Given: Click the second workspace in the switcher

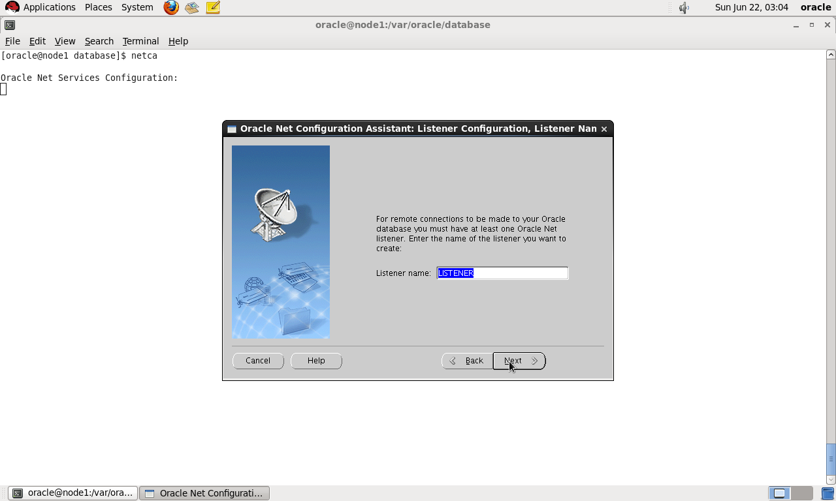Looking at the screenshot, I should [x=801, y=493].
